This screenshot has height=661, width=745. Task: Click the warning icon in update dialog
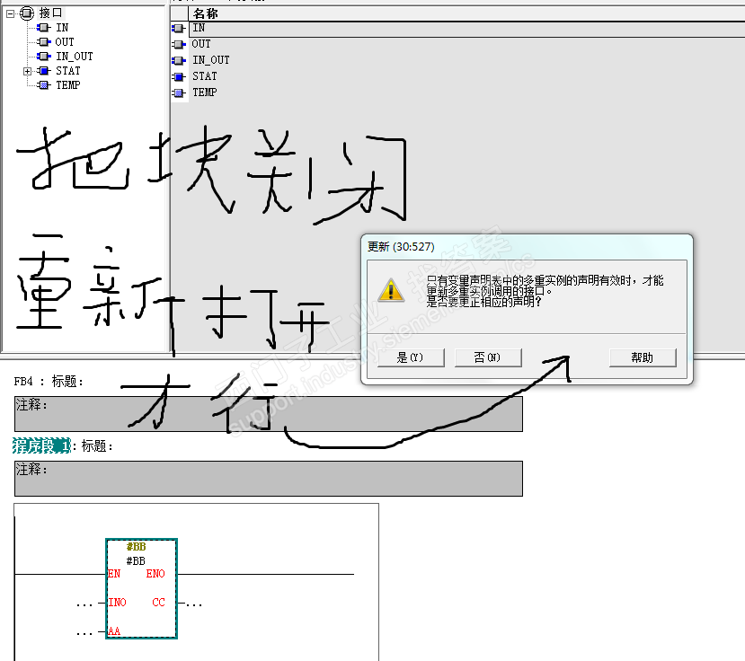[x=391, y=290]
